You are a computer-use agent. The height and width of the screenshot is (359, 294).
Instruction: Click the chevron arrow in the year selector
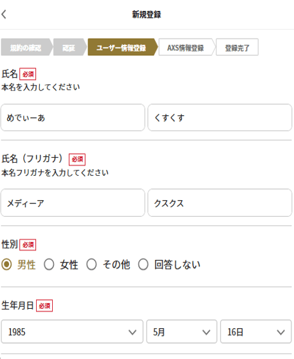click(x=133, y=332)
